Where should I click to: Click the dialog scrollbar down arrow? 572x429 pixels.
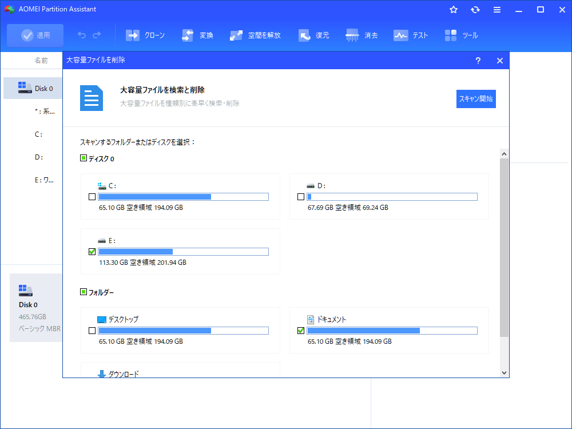[504, 373]
